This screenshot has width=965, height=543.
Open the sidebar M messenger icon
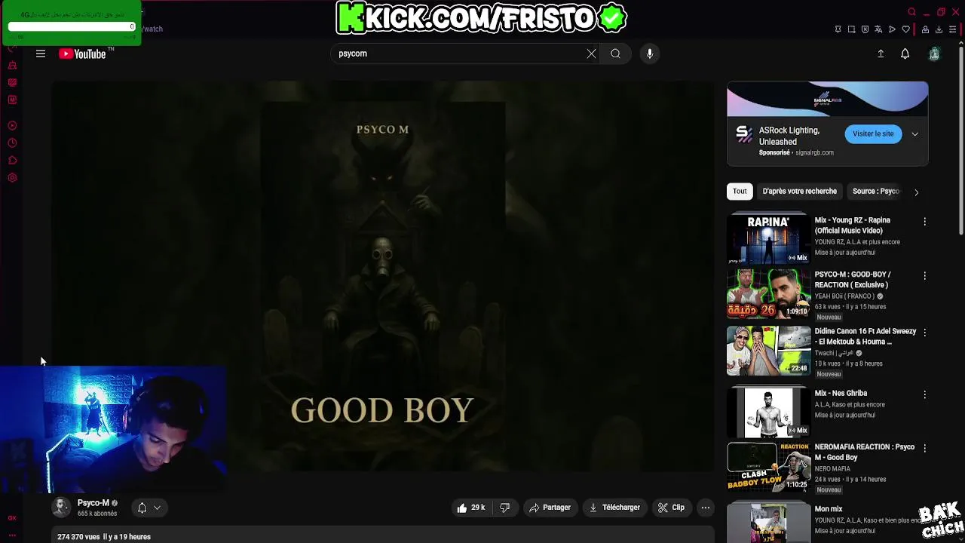(x=12, y=100)
